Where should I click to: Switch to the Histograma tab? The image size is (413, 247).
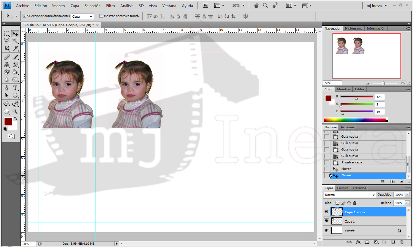[354, 28]
